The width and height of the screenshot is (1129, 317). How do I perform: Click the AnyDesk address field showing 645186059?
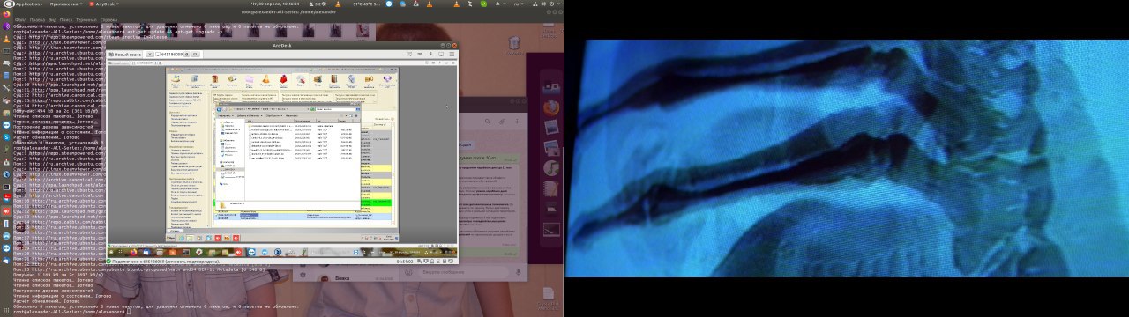click(172, 55)
